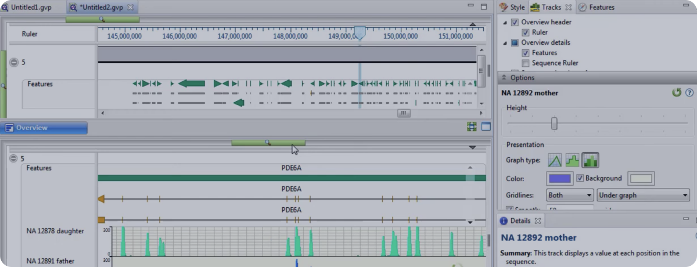This screenshot has width=697, height=267.
Task: Uncheck the Ruler track checkbox
Action: [x=525, y=33]
